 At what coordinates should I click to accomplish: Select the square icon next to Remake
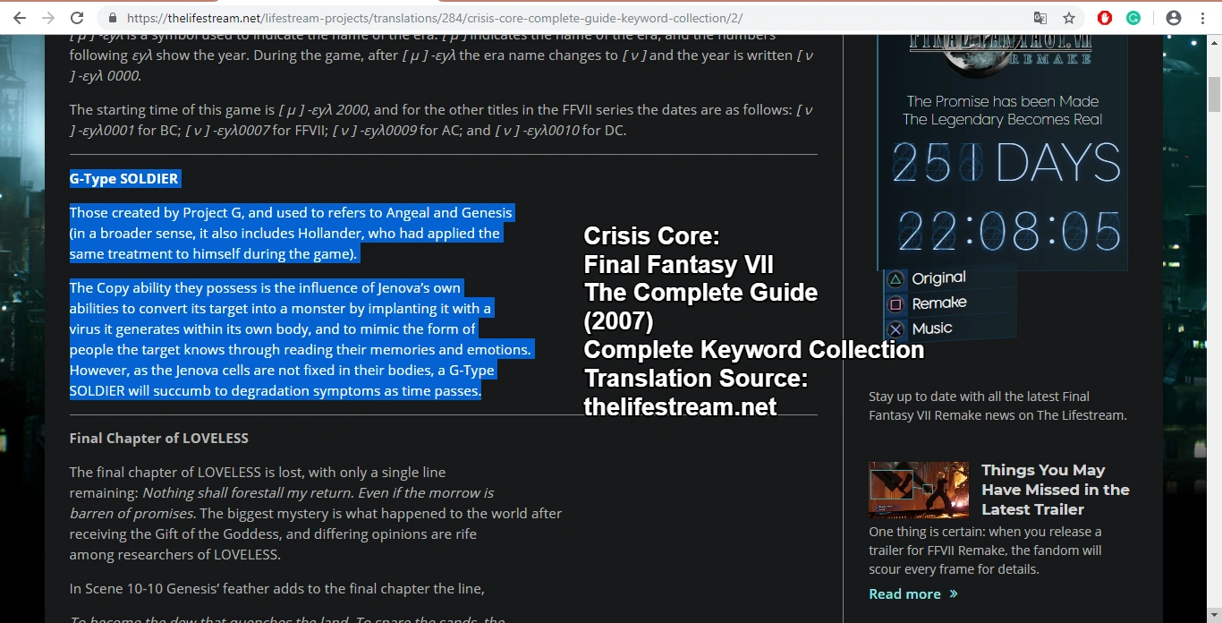point(895,305)
